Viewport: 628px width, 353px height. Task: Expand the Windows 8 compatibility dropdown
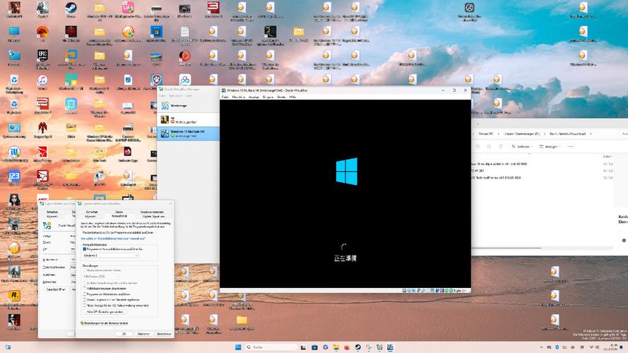tap(112, 256)
